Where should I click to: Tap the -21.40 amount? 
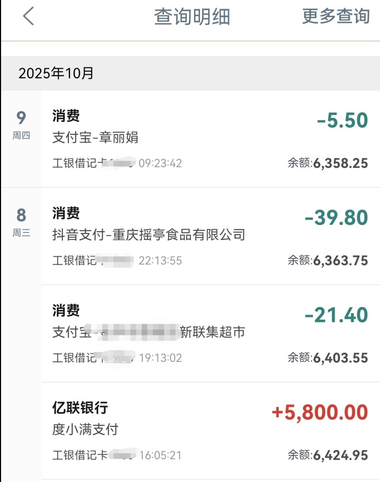point(336,315)
